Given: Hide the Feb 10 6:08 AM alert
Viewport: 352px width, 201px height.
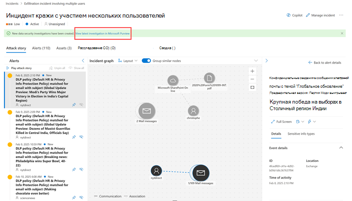Looking at the screenshot, I should point(81,197).
